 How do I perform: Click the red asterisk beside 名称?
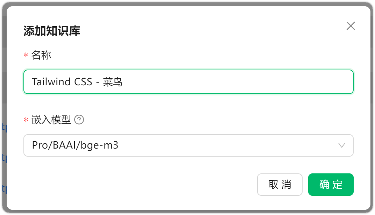(26, 56)
